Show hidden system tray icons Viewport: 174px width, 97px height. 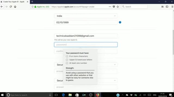pyautogui.click(x=123, y=95)
